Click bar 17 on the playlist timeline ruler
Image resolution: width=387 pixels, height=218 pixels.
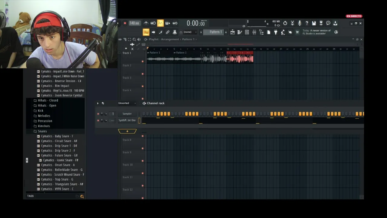tap(254, 49)
